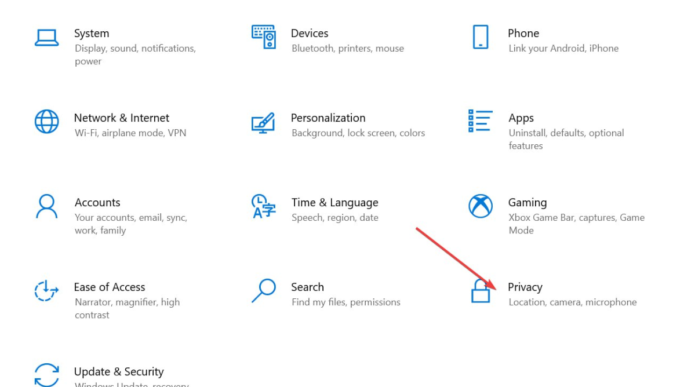Open the Privacy settings category
This screenshot has width=673, height=387.
tap(525, 287)
